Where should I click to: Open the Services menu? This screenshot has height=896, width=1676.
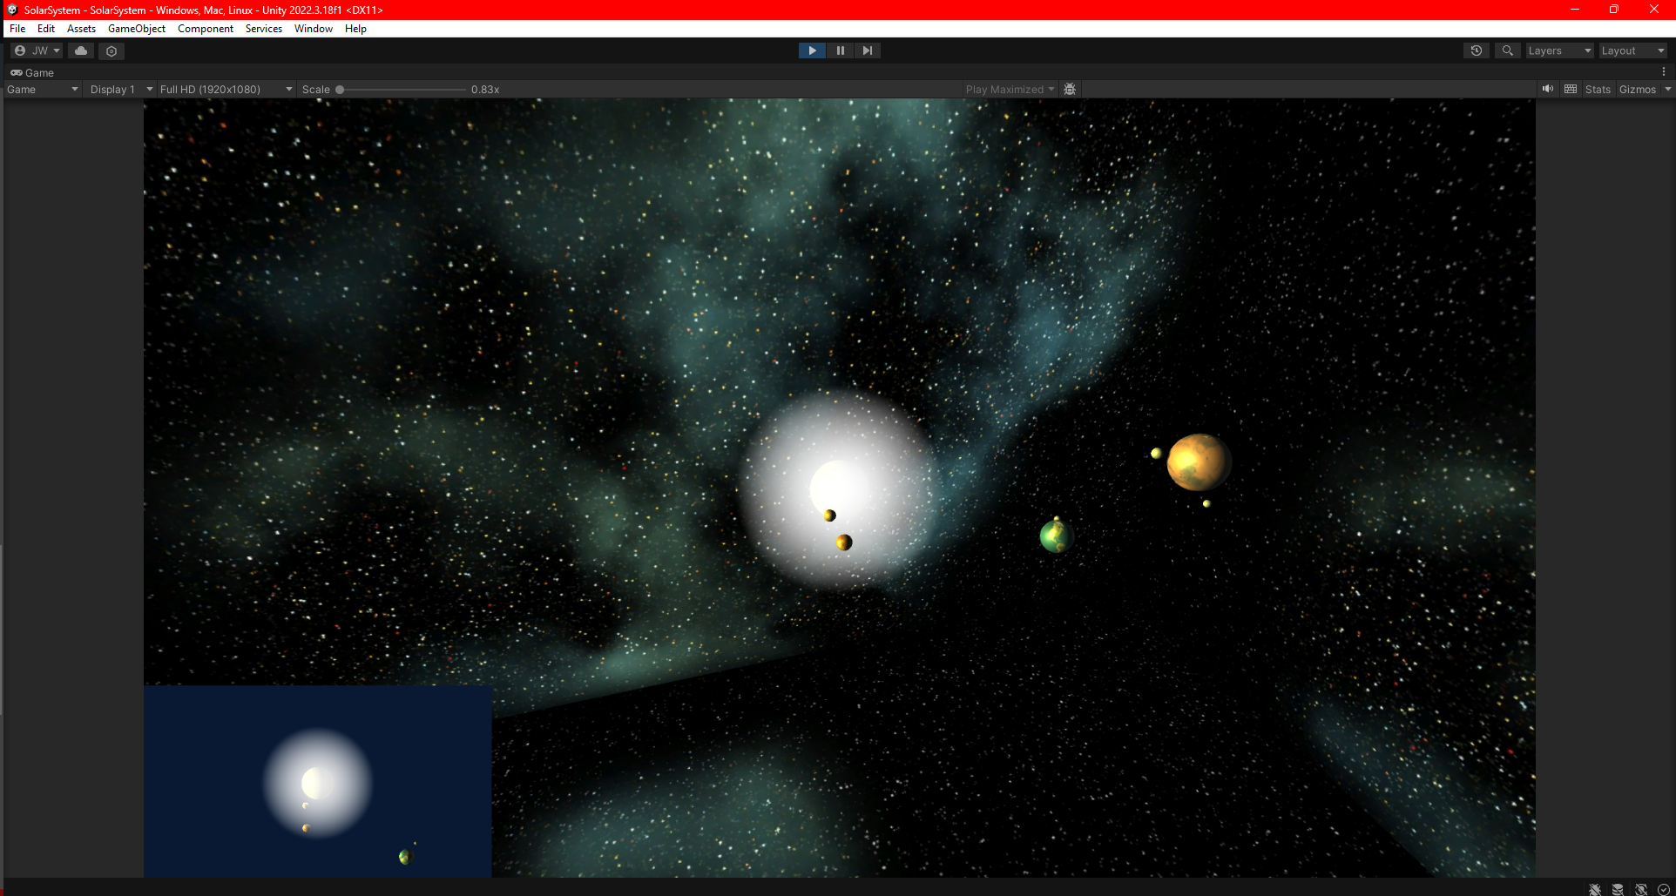pos(264,29)
